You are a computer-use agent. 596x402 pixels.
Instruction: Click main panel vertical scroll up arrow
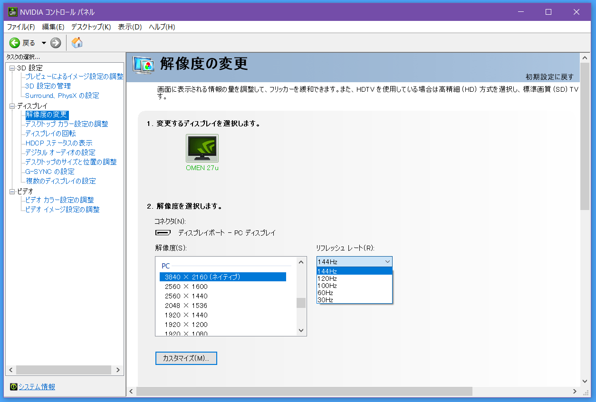(585, 58)
